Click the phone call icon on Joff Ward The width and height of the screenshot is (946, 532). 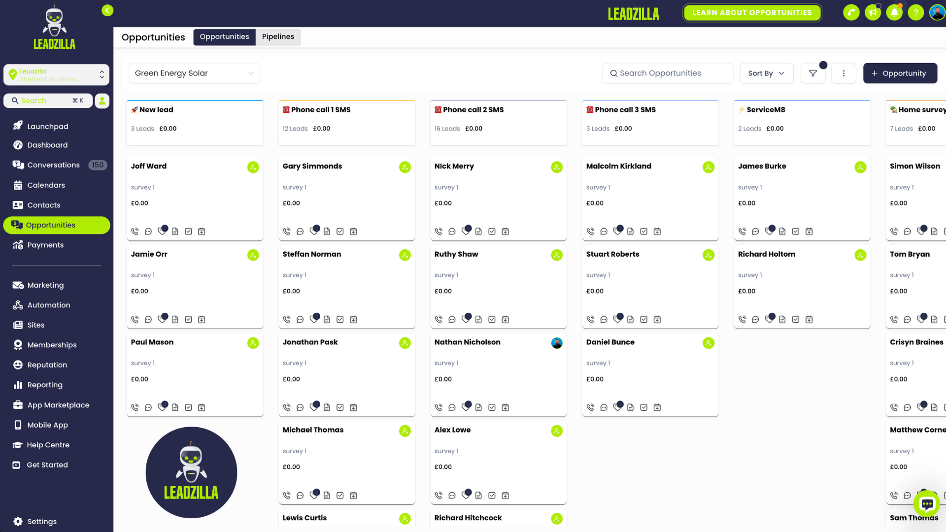click(x=135, y=231)
